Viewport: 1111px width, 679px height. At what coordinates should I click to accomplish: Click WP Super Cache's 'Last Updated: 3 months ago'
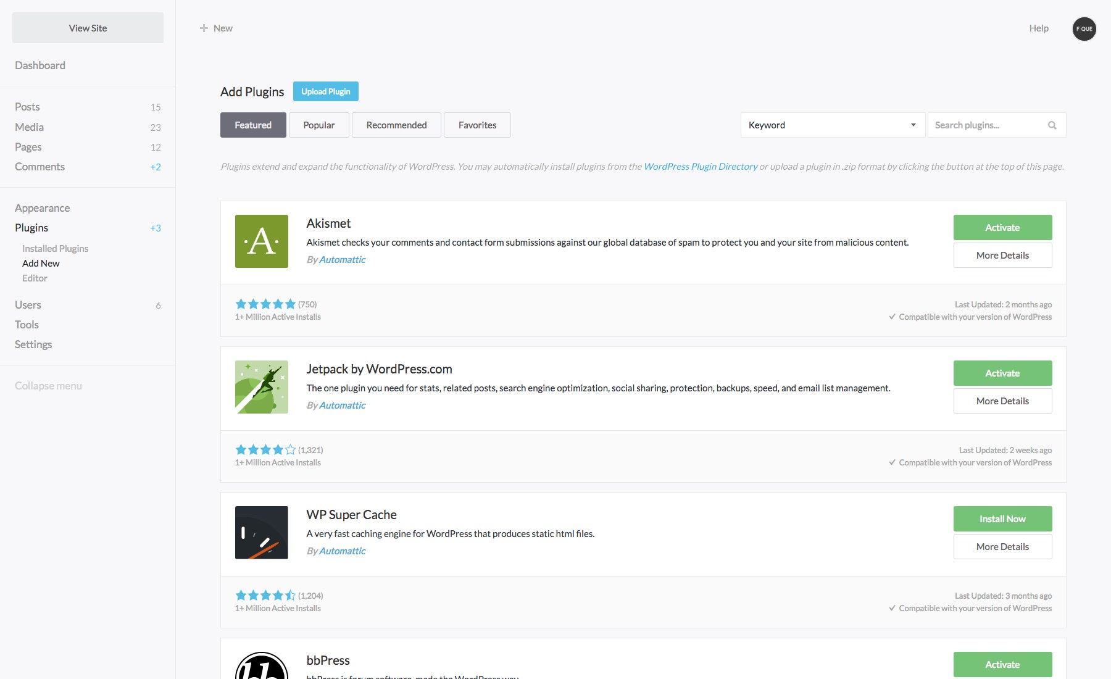pyautogui.click(x=1003, y=596)
